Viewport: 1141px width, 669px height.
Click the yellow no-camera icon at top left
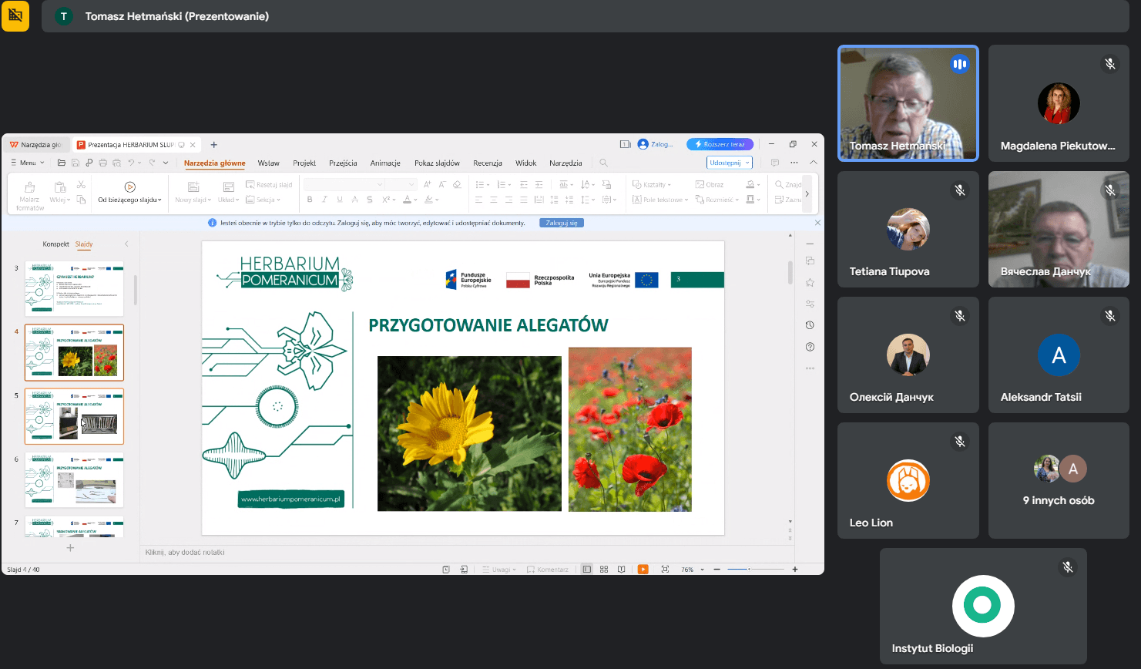(x=15, y=16)
